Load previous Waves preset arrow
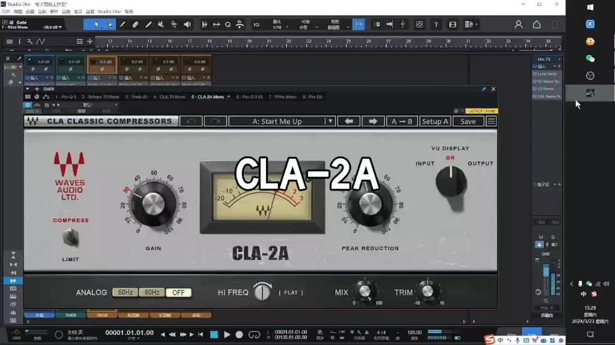Image resolution: width=615 pixels, height=345 pixels. click(x=349, y=121)
